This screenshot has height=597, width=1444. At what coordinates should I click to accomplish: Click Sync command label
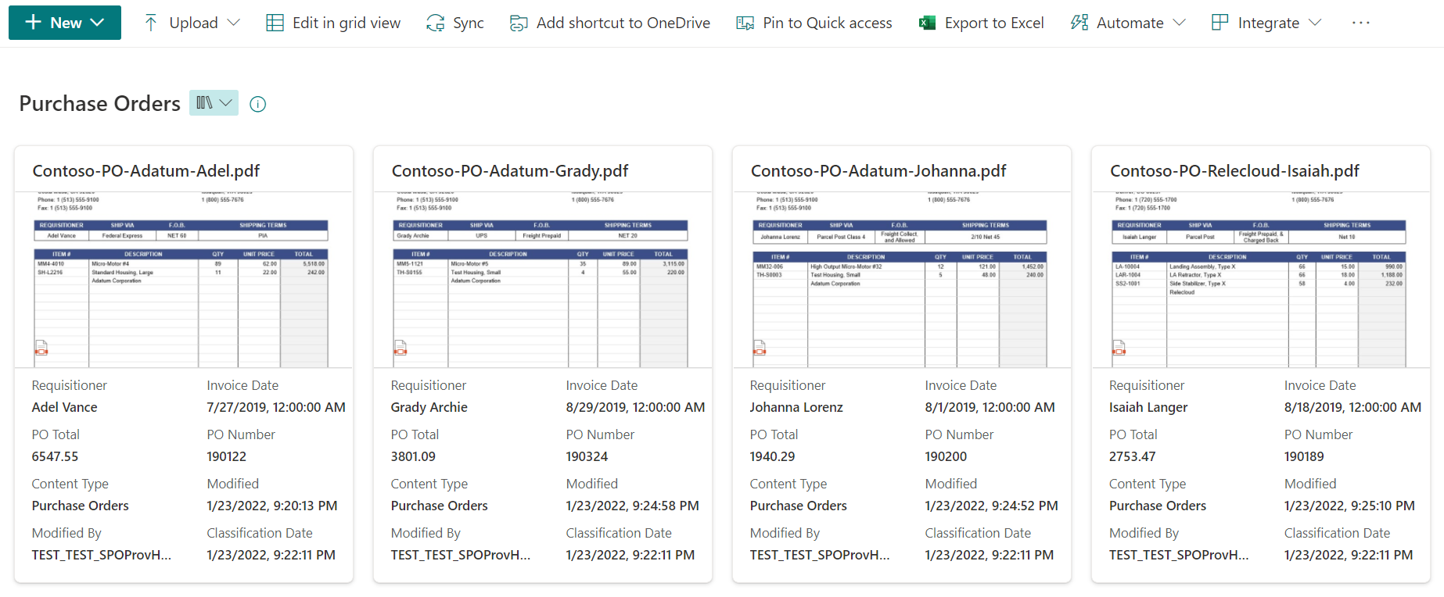click(469, 23)
